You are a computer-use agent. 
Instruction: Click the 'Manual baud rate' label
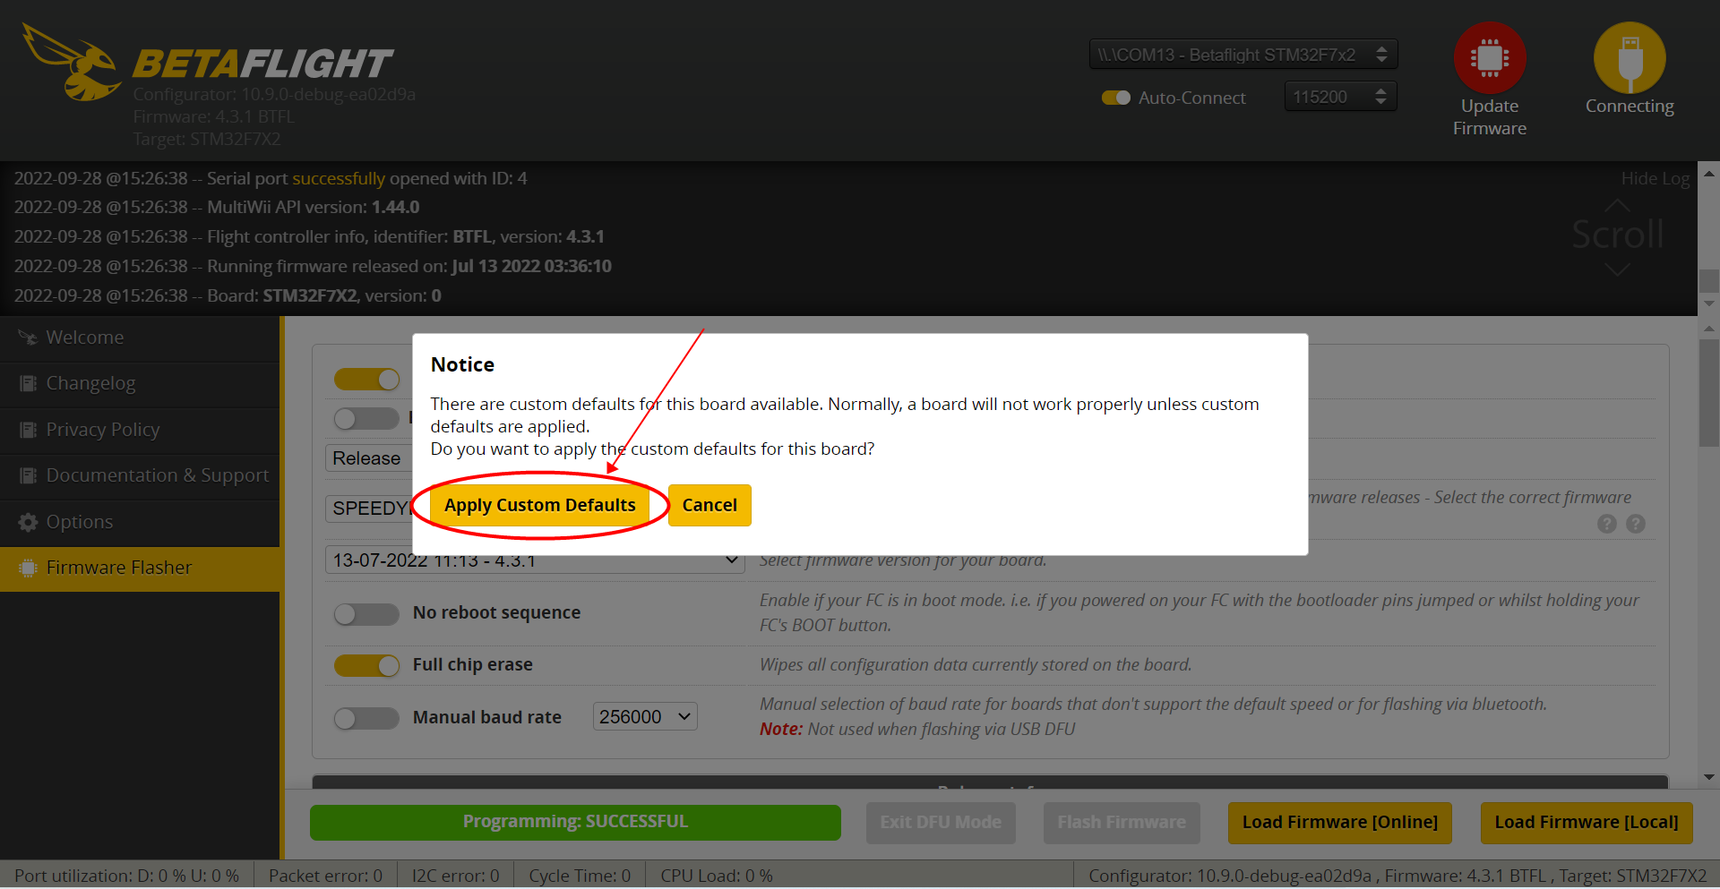486,717
